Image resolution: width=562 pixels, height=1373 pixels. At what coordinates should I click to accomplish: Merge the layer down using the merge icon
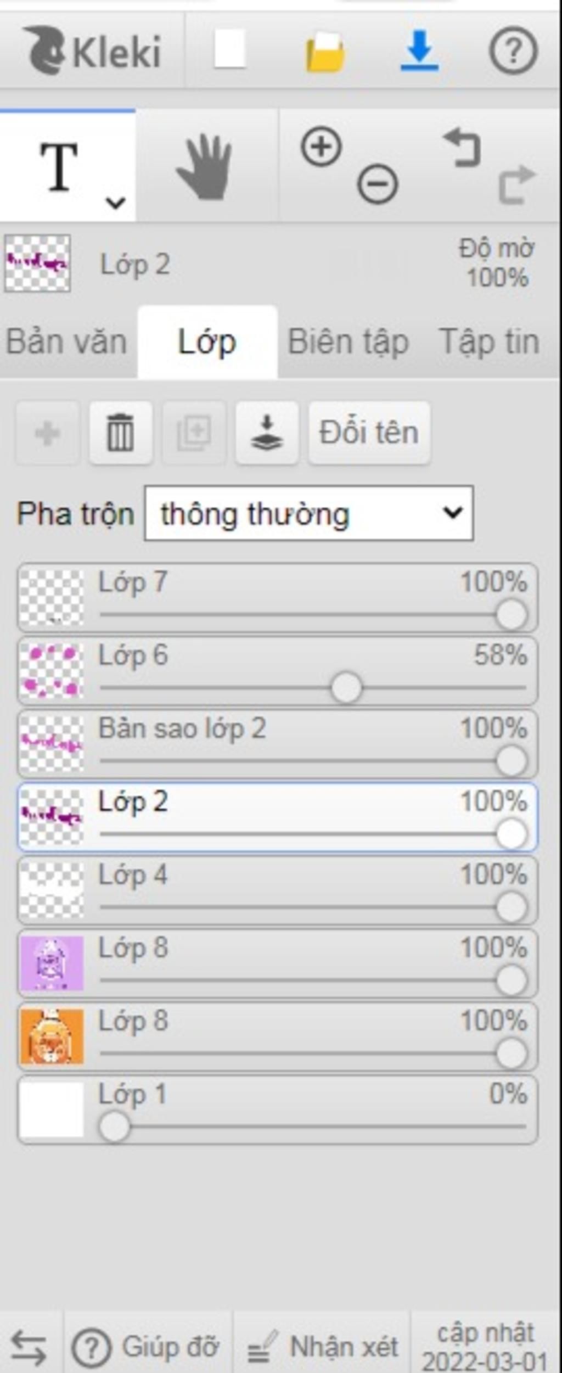coord(267,433)
